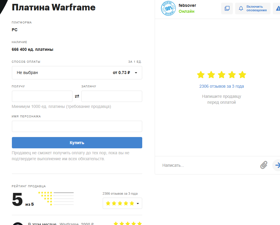Click the Получу amount input field

[x=42, y=96]
